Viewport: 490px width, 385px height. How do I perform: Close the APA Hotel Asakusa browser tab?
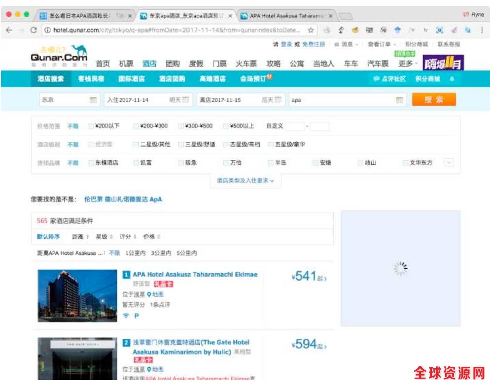click(331, 16)
